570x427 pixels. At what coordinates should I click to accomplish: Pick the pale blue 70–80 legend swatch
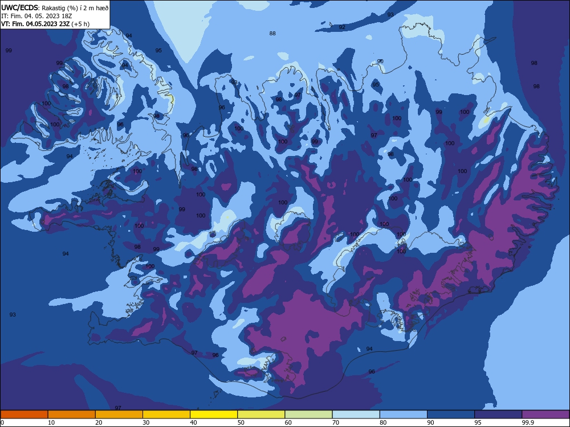coord(356,414)
